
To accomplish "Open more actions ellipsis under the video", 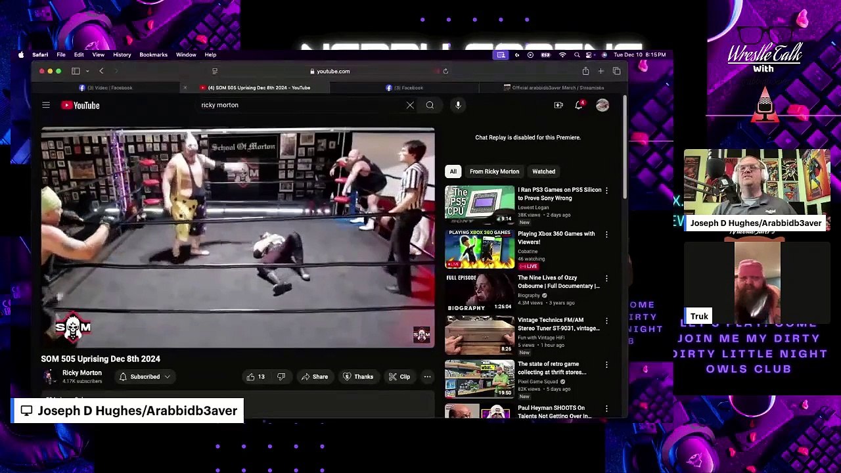I will 427,376.
